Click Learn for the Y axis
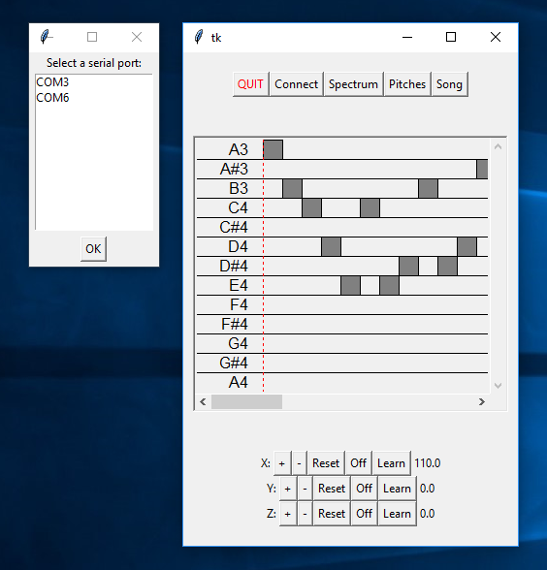 pos(398,489)
